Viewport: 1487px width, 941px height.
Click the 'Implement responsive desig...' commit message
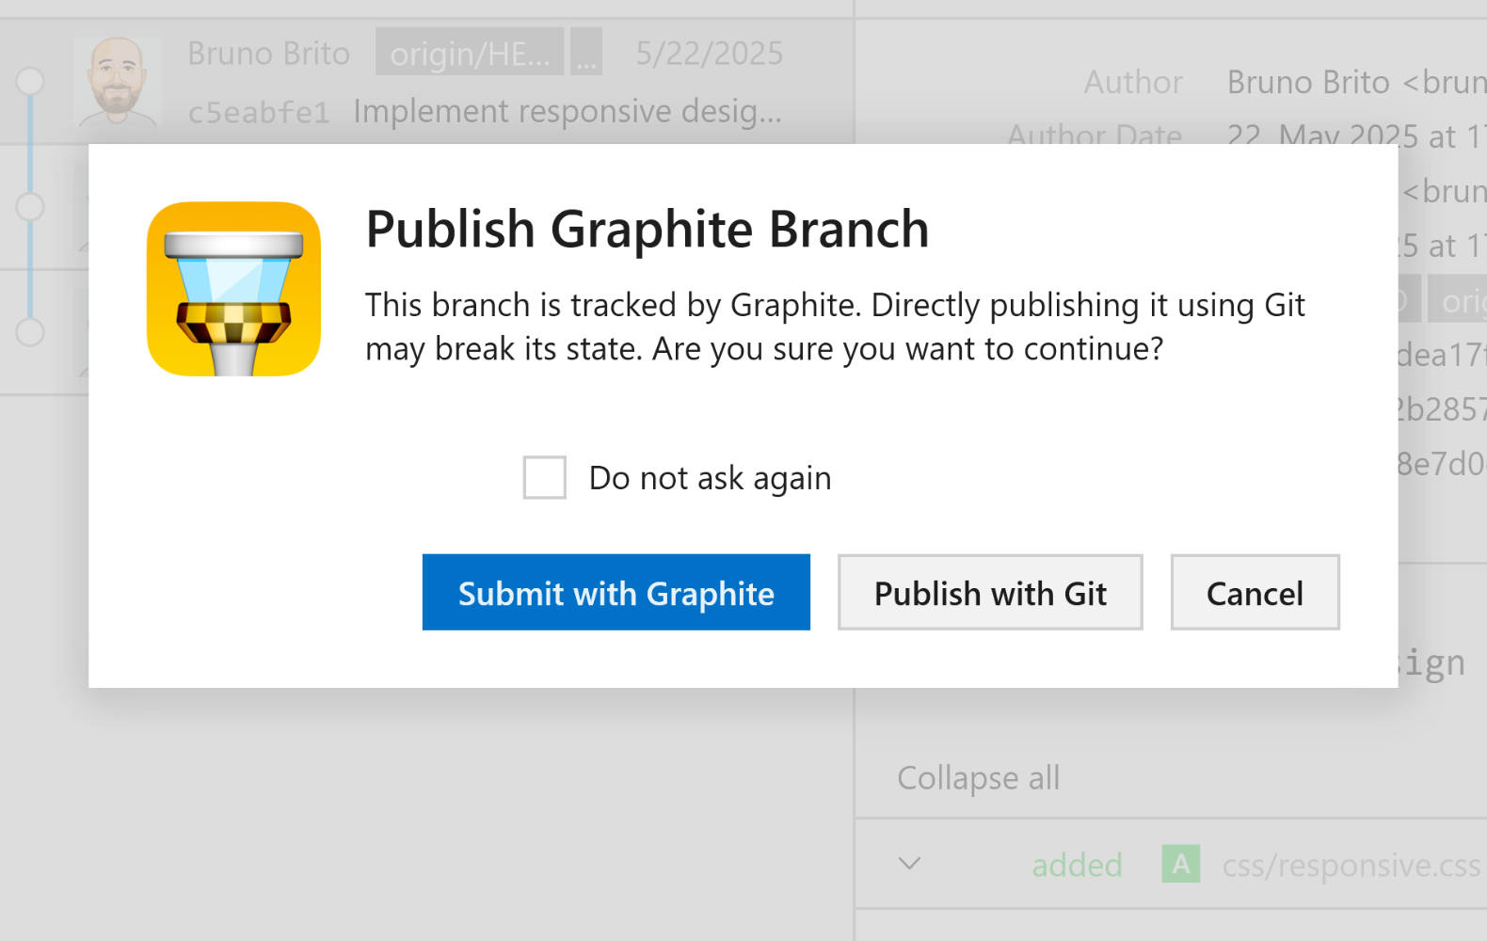point(568,112)
